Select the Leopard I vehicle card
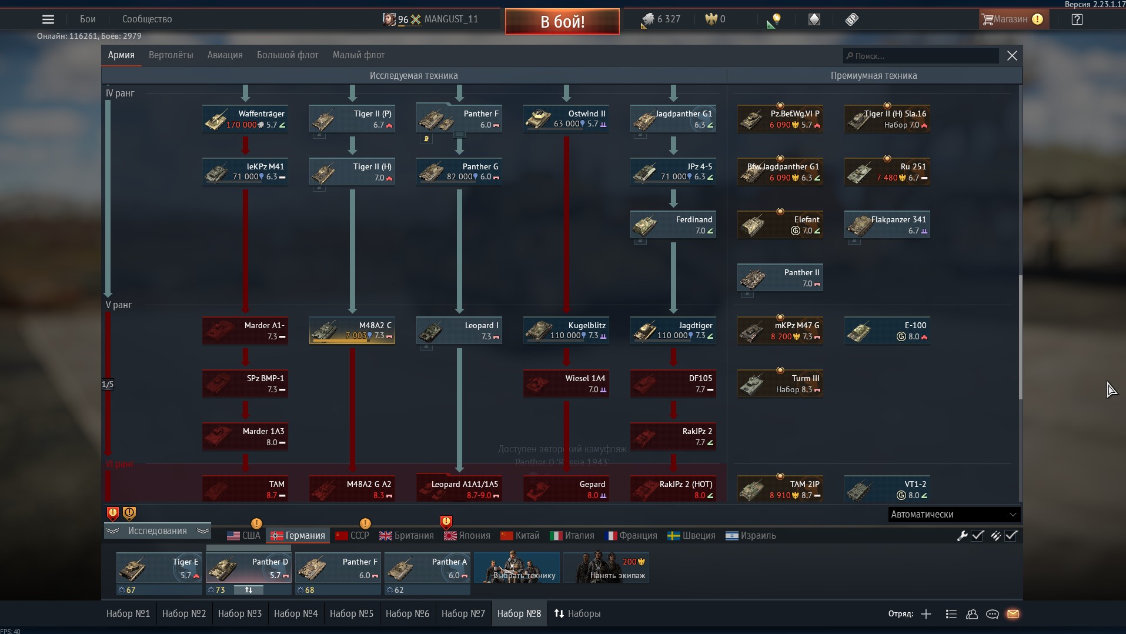This screenshot has height=634, width=1126. [459, 331]
